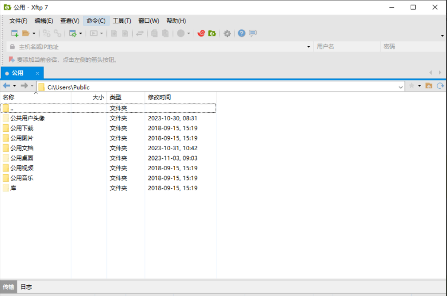This screenshot has width=447, height=296.
Task: Expand the bookmarks star dropdown arrow
Action: [x=419, y=86]
